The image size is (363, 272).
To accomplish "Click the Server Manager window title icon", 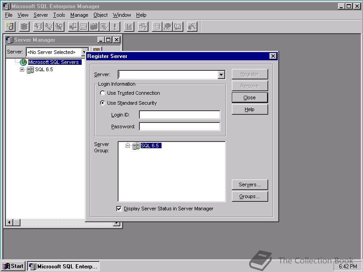I will coord(9,40).
